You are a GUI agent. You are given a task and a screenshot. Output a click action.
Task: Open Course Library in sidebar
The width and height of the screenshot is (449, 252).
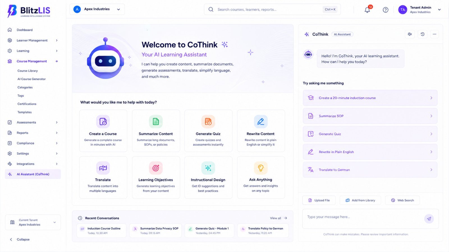tap(28, 71)
